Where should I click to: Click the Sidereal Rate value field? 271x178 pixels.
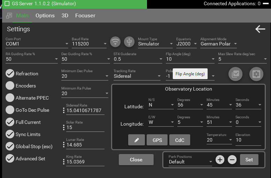(85, 111)
